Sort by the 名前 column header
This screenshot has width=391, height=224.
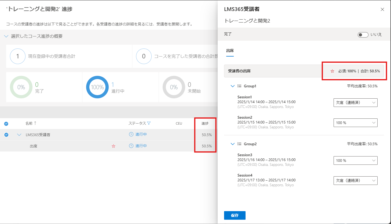coord(29,123)
